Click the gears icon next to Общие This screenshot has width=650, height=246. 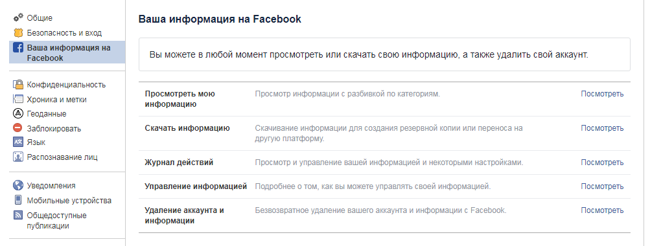click(18, 17)
